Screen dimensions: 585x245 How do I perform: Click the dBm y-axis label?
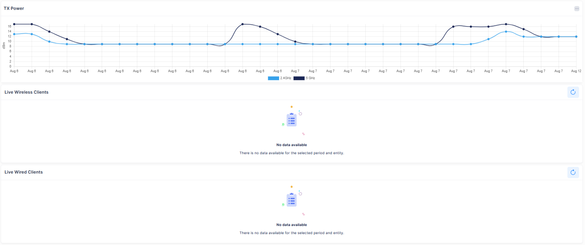(4, 45)
